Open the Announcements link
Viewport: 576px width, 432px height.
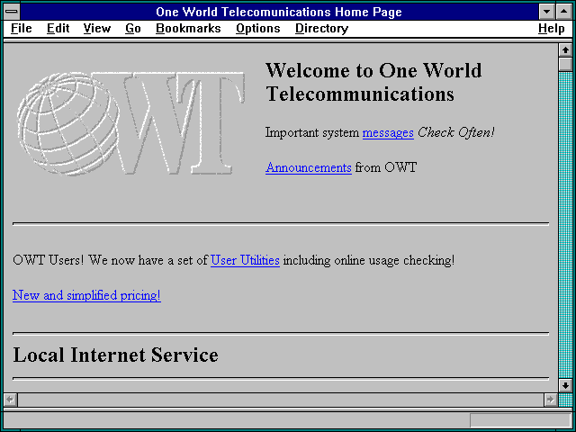pos(309,167)
